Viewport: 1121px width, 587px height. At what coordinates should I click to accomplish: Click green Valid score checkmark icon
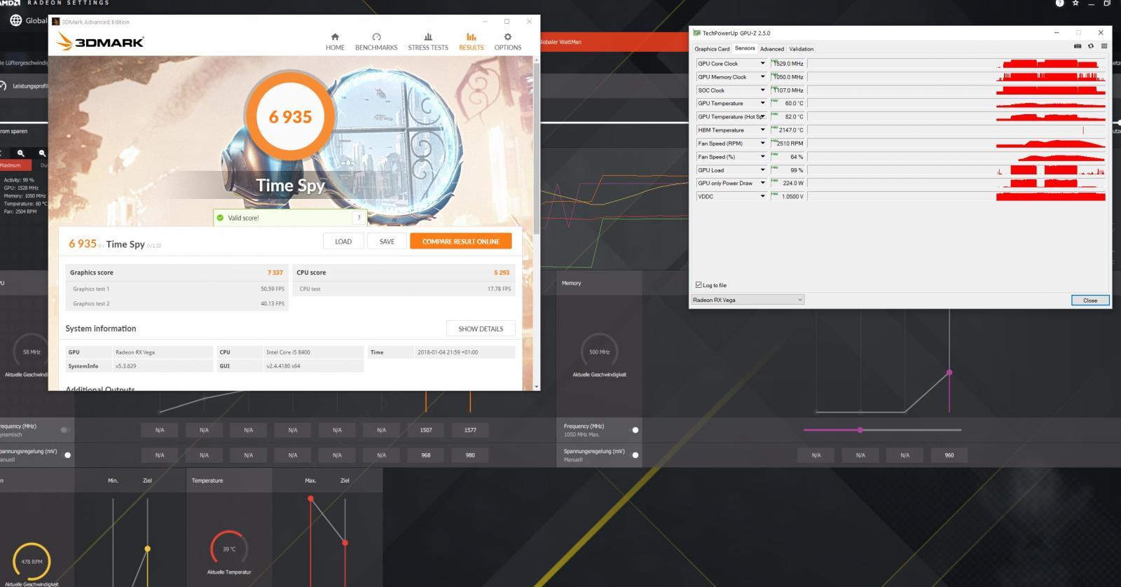coord(220,218)
